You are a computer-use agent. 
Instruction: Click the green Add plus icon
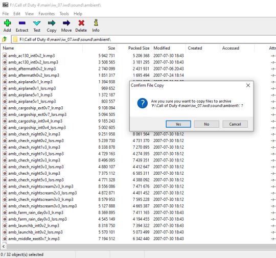point(7,23)
